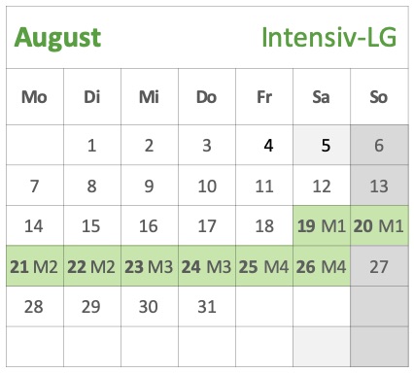Select the 20 M1 Sunday cell

click(379, 225)
